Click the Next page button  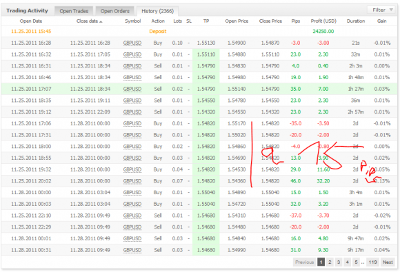pos(388,262)
